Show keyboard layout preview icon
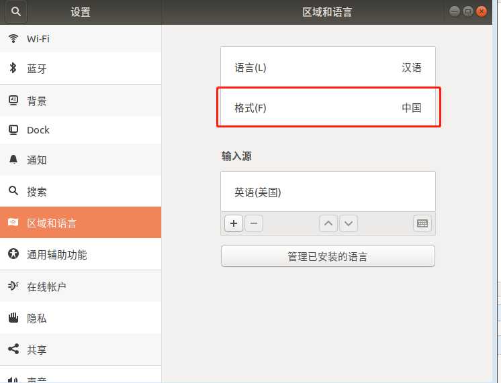Screen dimensions: 501x383 [x=422, y=223]
